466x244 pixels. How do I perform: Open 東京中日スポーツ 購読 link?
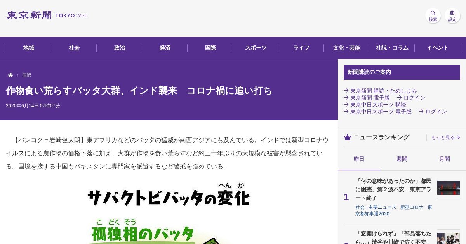tap(375, 105)
